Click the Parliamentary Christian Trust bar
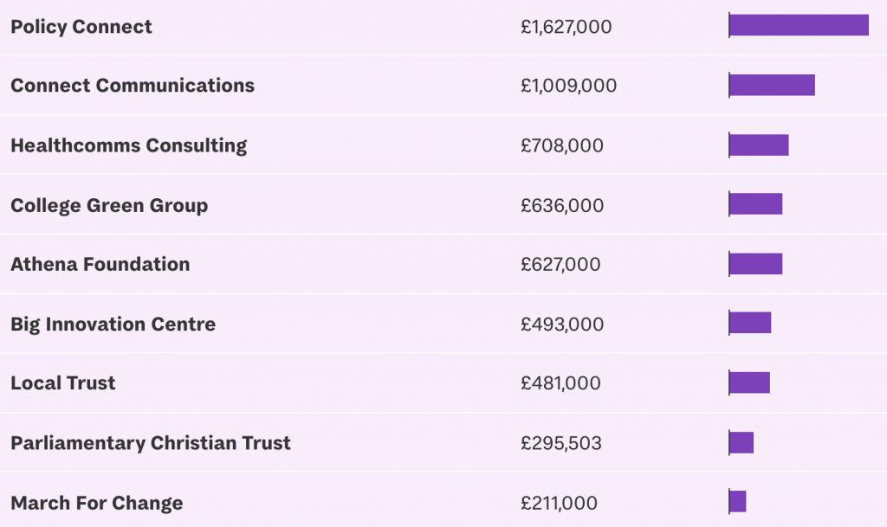This screenshot has width=887, height=527. tap(741, 443)
